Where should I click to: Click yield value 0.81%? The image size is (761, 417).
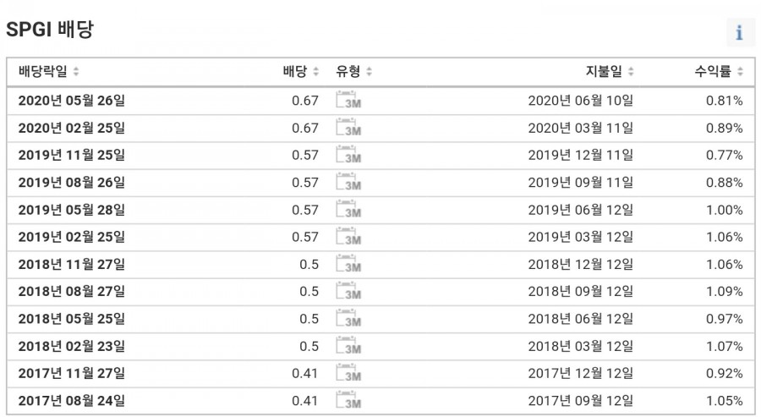pos(724,101)
